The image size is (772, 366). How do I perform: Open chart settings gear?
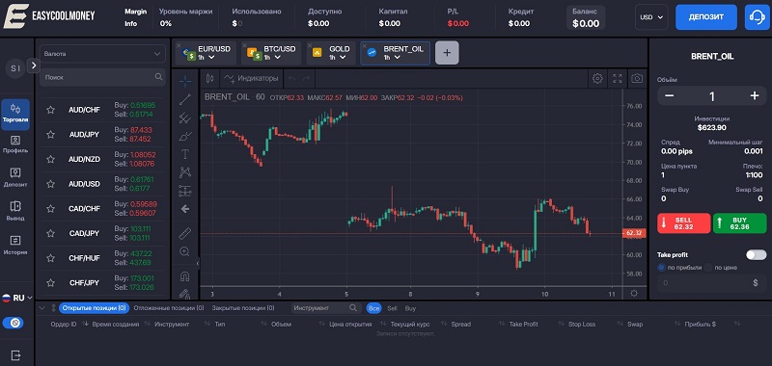(597, 78)
